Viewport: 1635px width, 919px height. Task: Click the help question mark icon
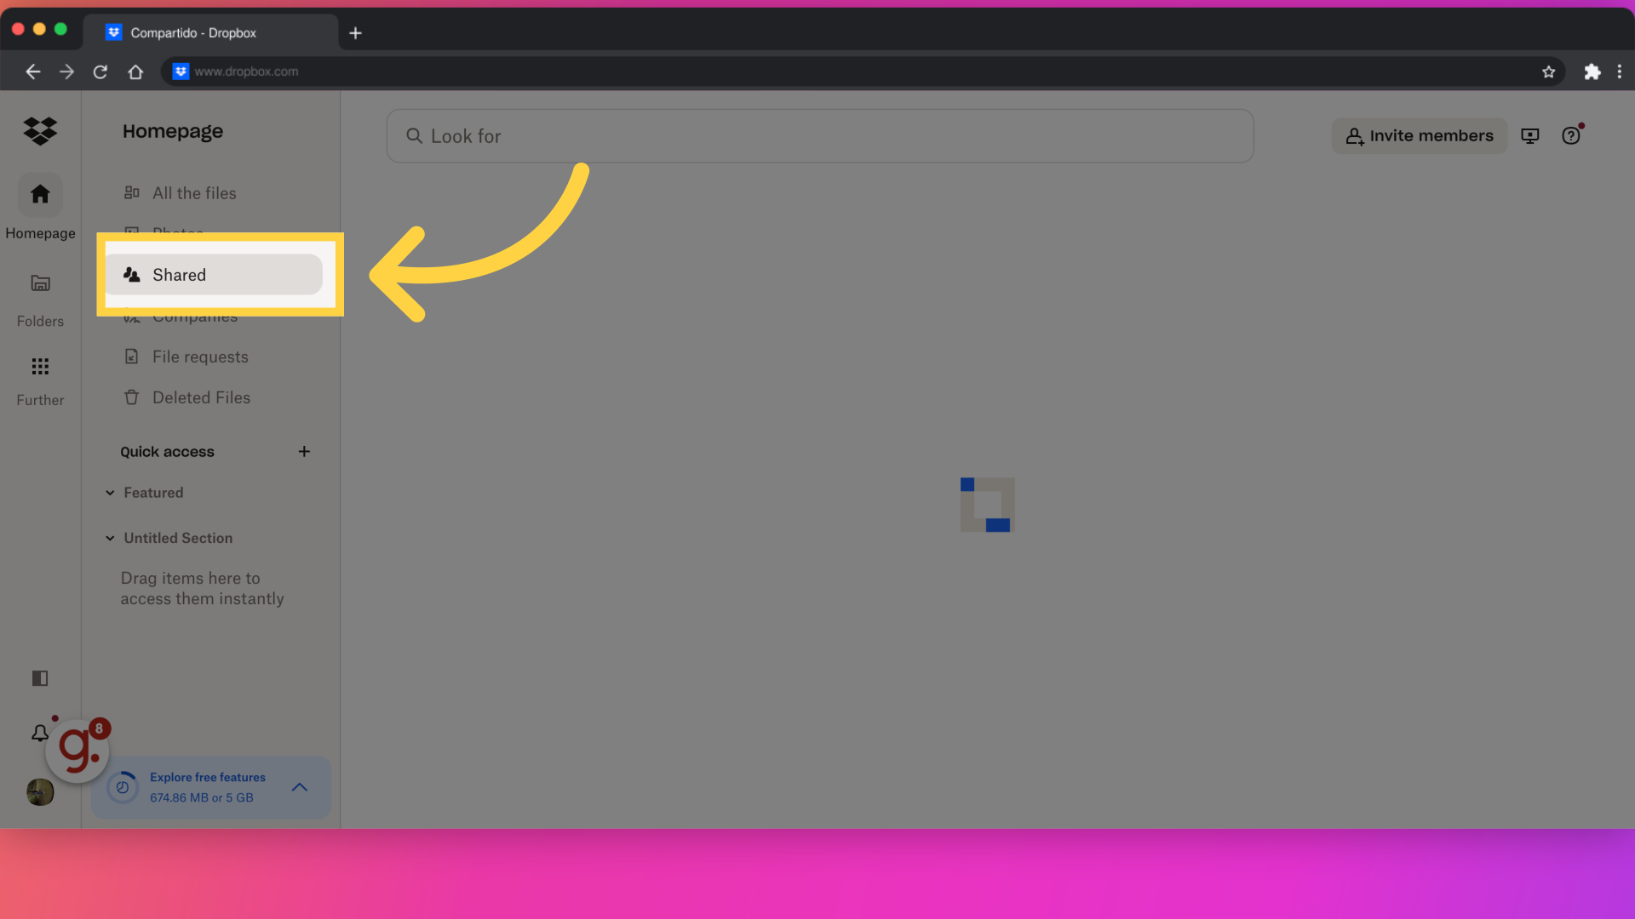(1570, 134)
